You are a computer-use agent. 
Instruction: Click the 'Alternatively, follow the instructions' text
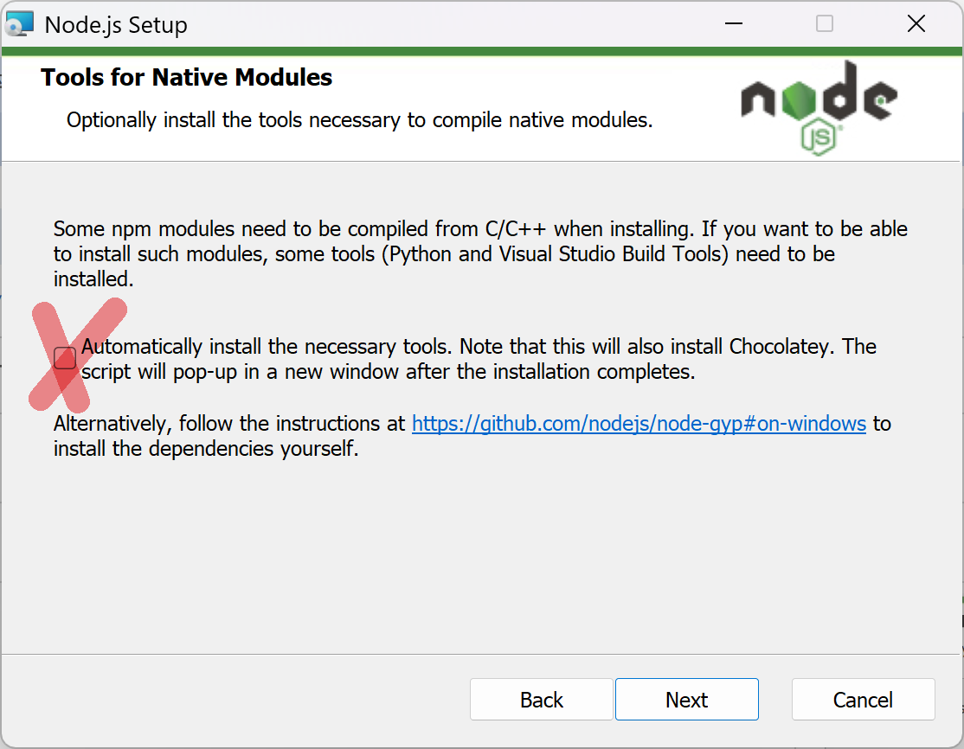229,423
